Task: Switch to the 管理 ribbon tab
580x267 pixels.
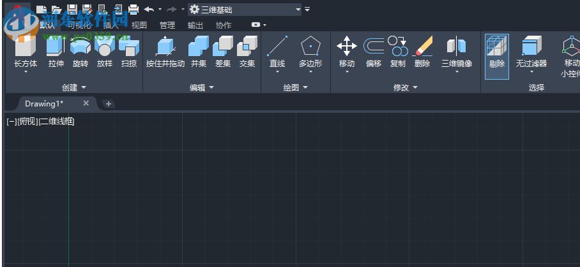Action: coord(167,25)
